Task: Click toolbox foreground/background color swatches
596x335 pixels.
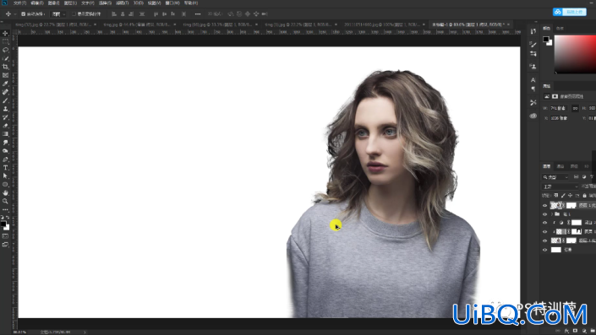Action: coord(5,225)
